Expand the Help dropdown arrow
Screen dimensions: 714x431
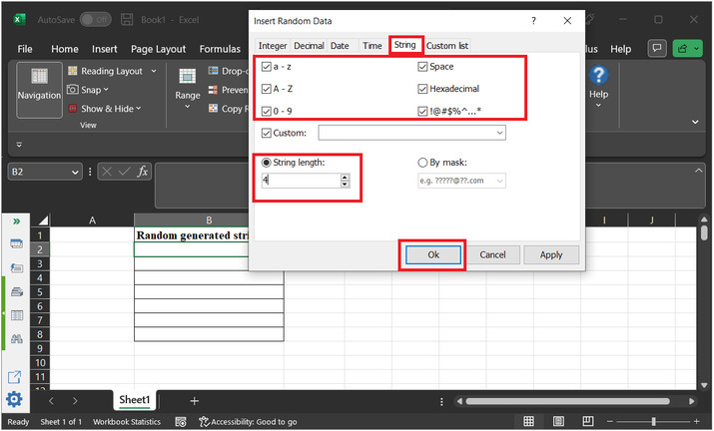click(x=598, y=105)
